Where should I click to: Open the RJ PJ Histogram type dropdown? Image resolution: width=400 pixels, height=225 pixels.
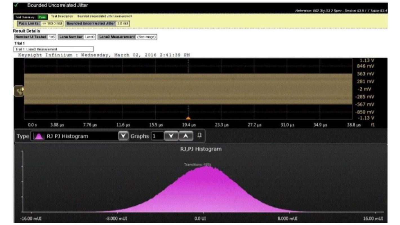81,136
